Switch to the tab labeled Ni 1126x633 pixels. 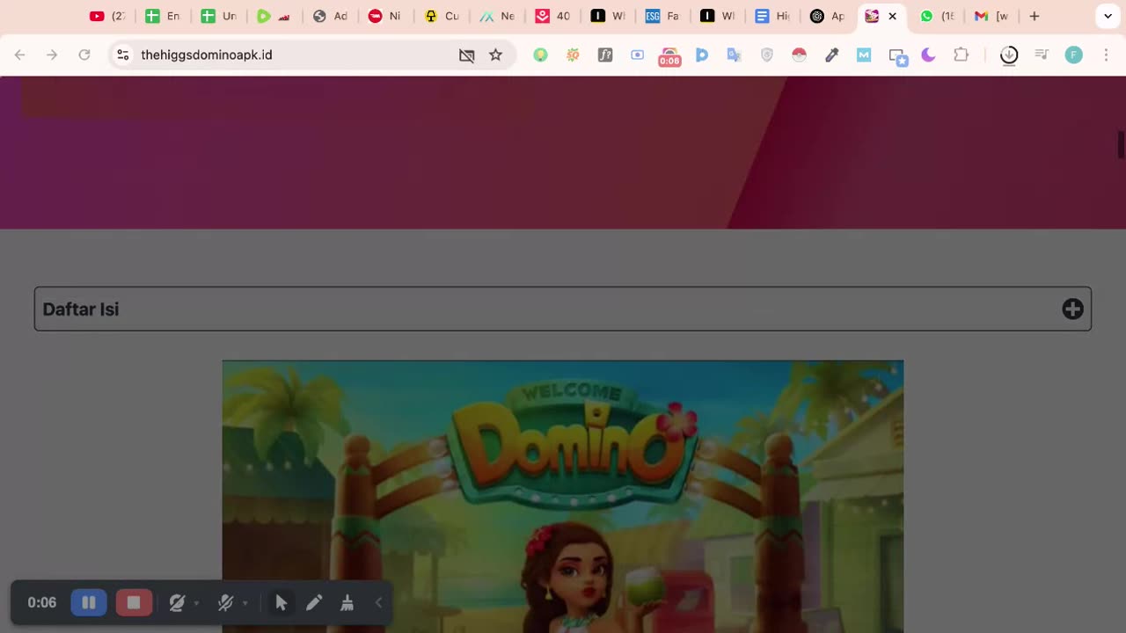point(384,16)
